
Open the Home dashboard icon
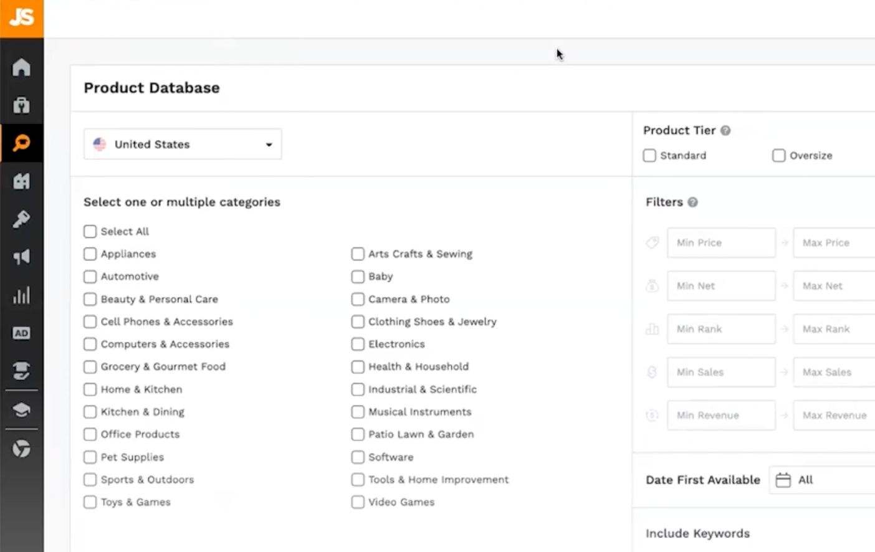22,67
